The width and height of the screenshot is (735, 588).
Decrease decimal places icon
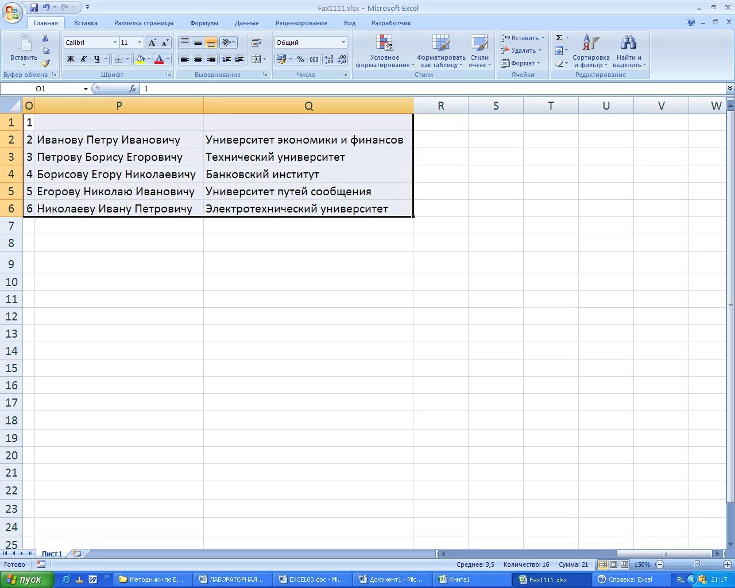[342, 59]
